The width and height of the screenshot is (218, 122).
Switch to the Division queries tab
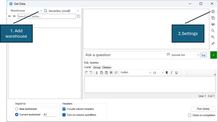[107, 67]
